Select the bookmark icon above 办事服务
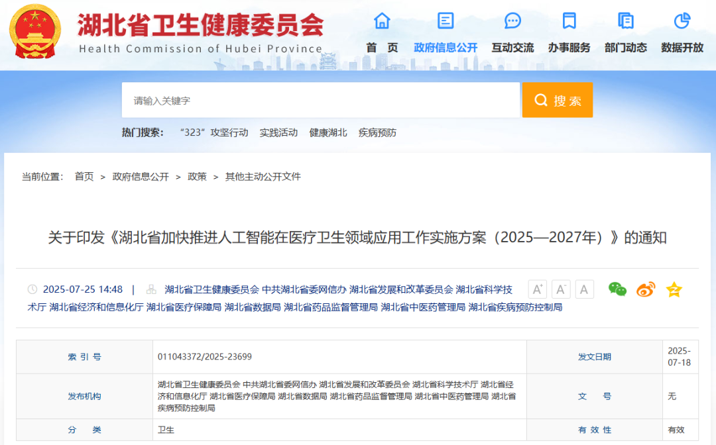Viewport: 716px width, 445px height. [x=569, y=21]
